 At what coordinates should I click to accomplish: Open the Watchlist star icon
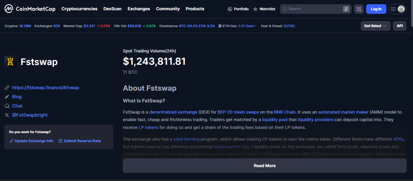[x=255, y=9]
